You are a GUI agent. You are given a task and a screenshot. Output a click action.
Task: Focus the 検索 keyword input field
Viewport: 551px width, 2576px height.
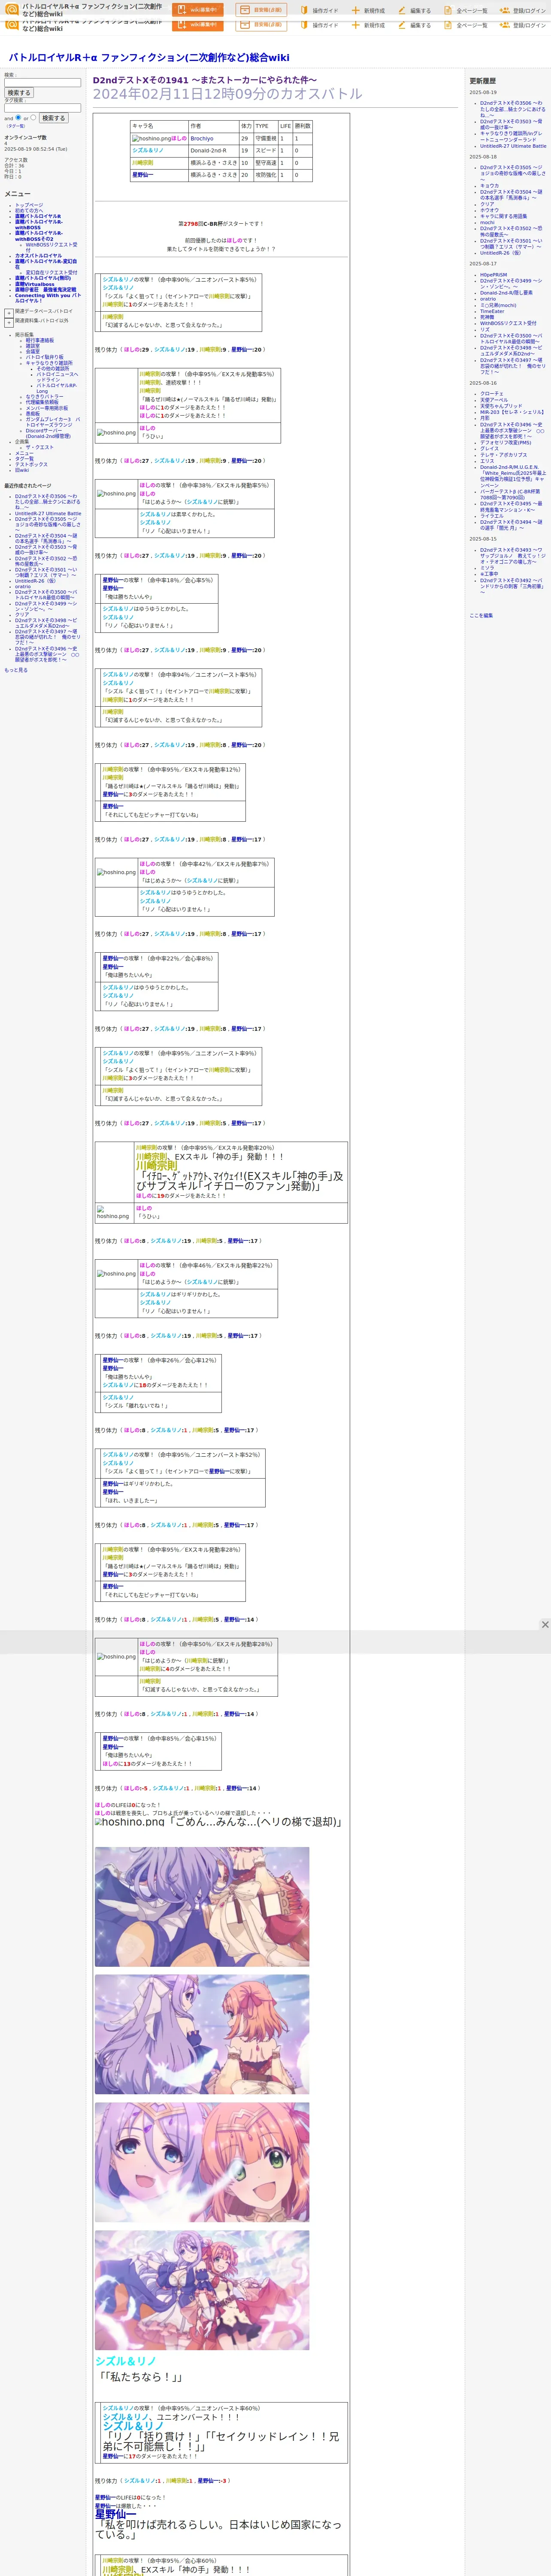click(42, 83)
